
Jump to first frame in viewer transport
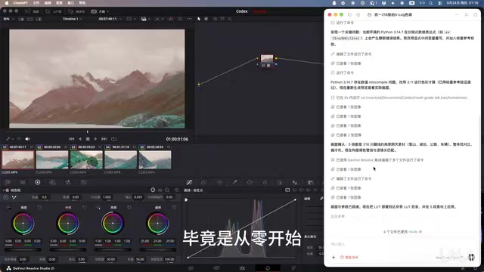(71, 139)
